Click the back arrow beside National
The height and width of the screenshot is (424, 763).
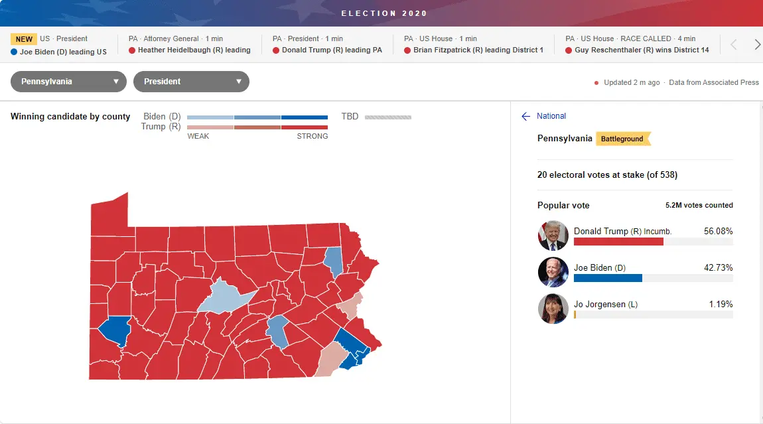coord(526,116)
